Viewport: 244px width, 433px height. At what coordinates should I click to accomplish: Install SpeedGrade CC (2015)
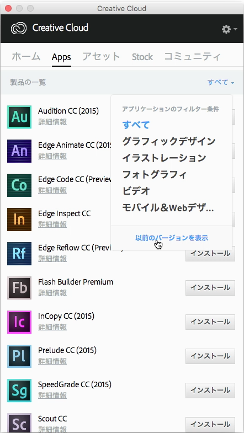point(210,391)
